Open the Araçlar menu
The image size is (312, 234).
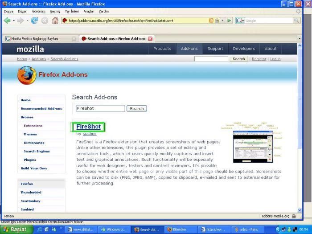(x=88, y=11)
